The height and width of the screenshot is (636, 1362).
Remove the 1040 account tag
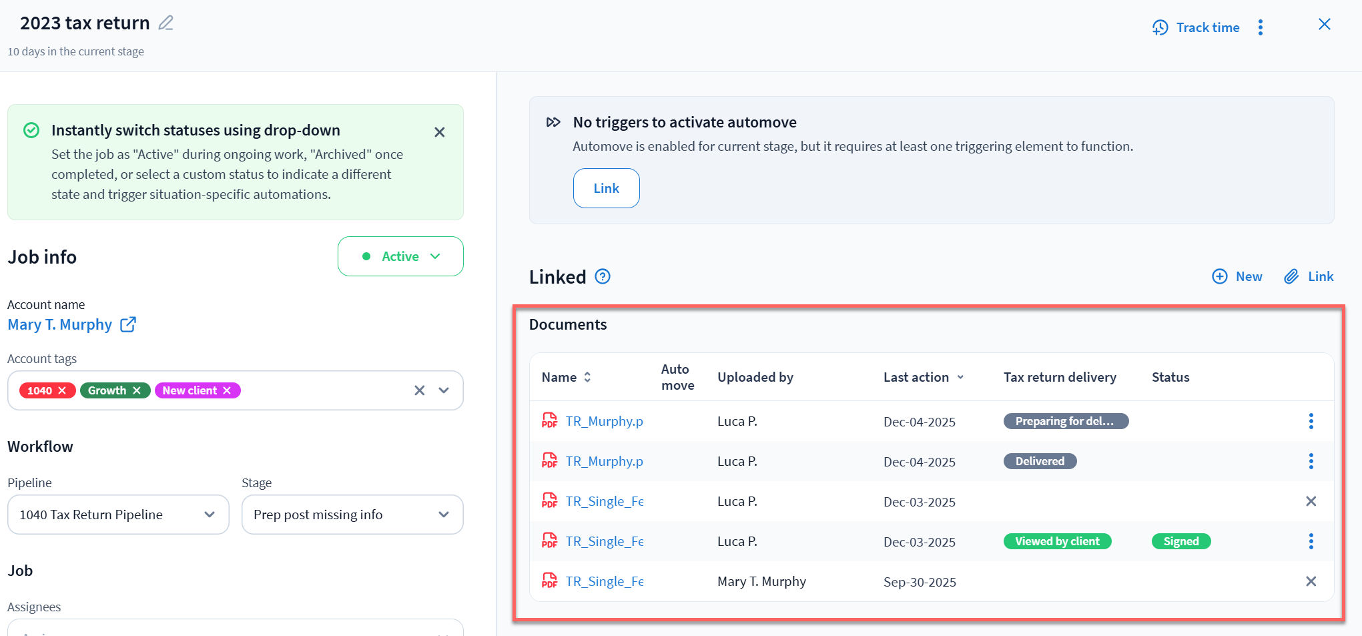click(62, 390)
